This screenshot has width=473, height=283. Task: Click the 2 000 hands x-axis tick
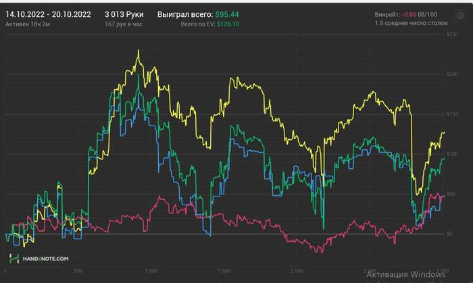[297, 271]
